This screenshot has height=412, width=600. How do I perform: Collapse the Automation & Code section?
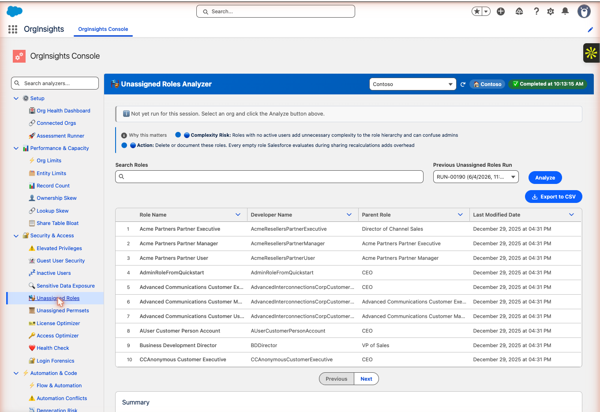point(16,373)
